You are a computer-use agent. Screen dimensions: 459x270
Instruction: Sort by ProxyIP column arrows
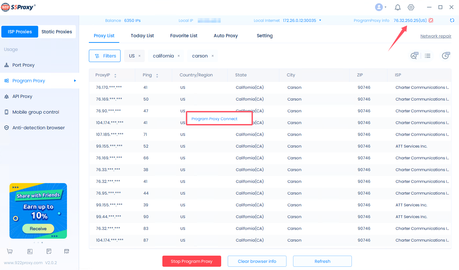click(x=115, y=75)
